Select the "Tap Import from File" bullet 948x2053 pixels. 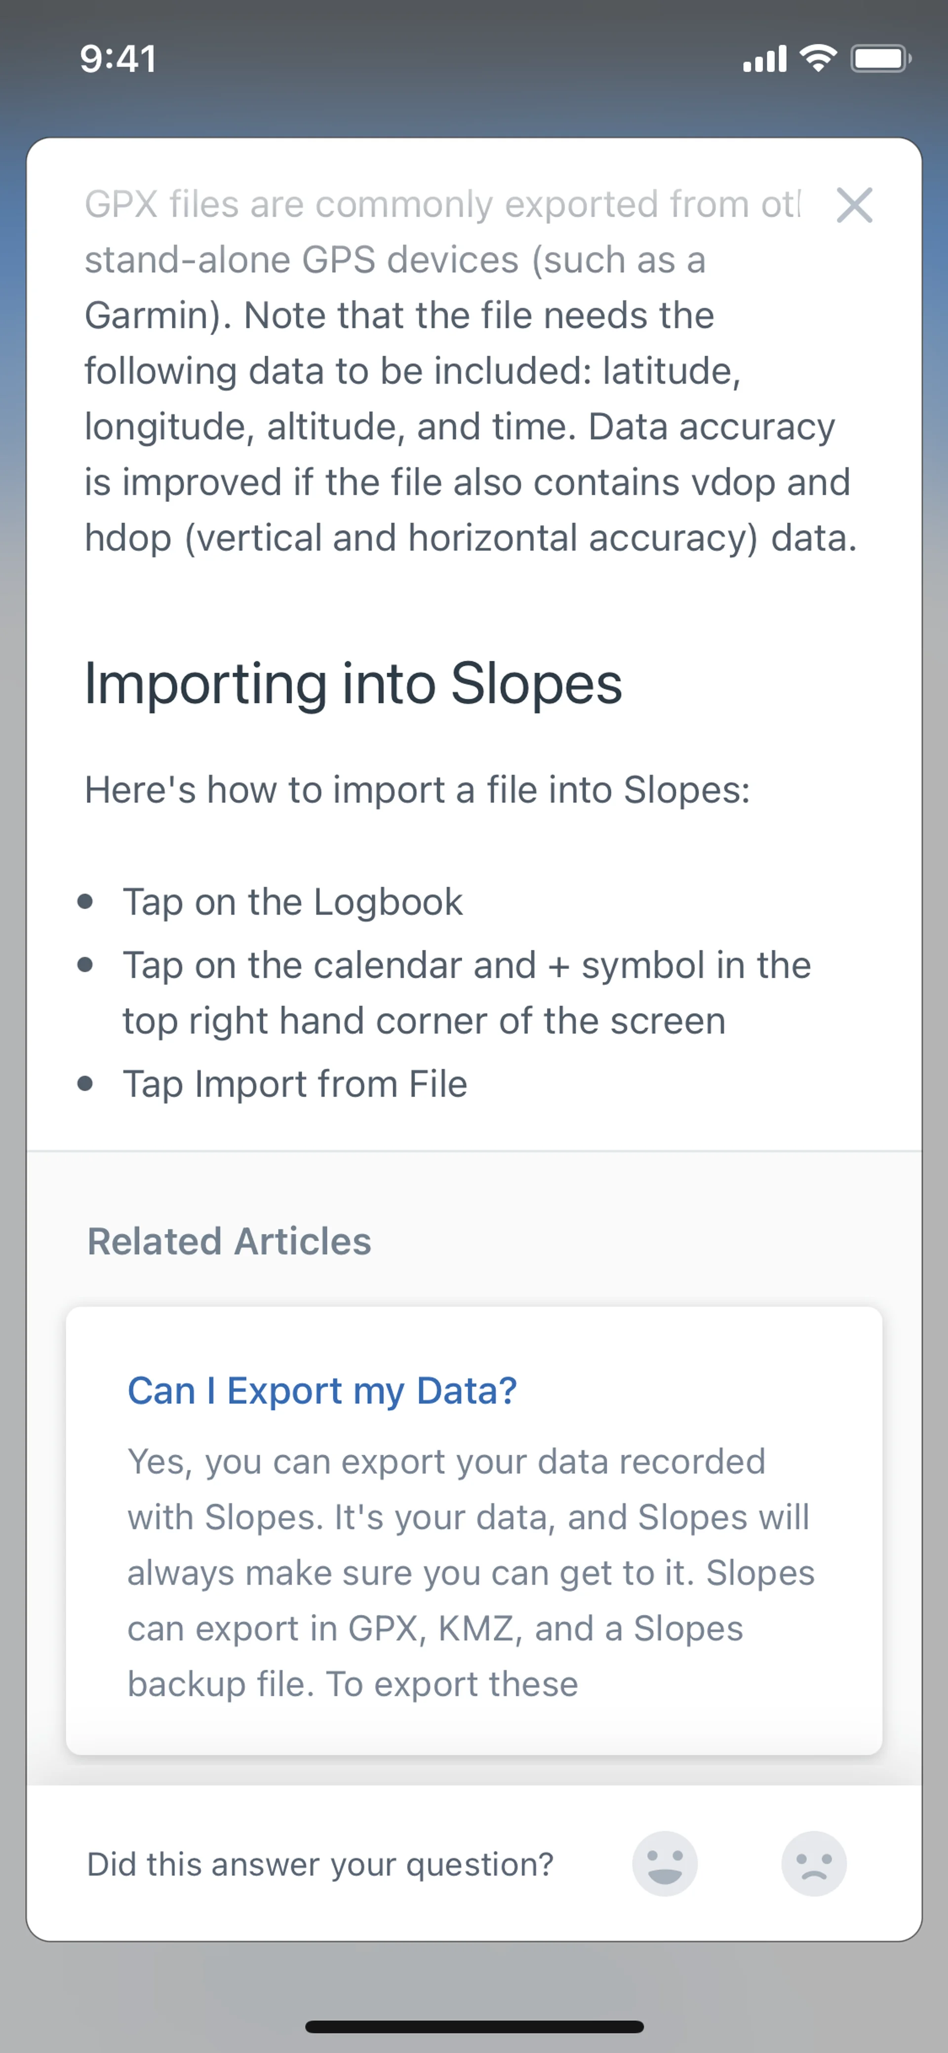tap(295, 1084)
